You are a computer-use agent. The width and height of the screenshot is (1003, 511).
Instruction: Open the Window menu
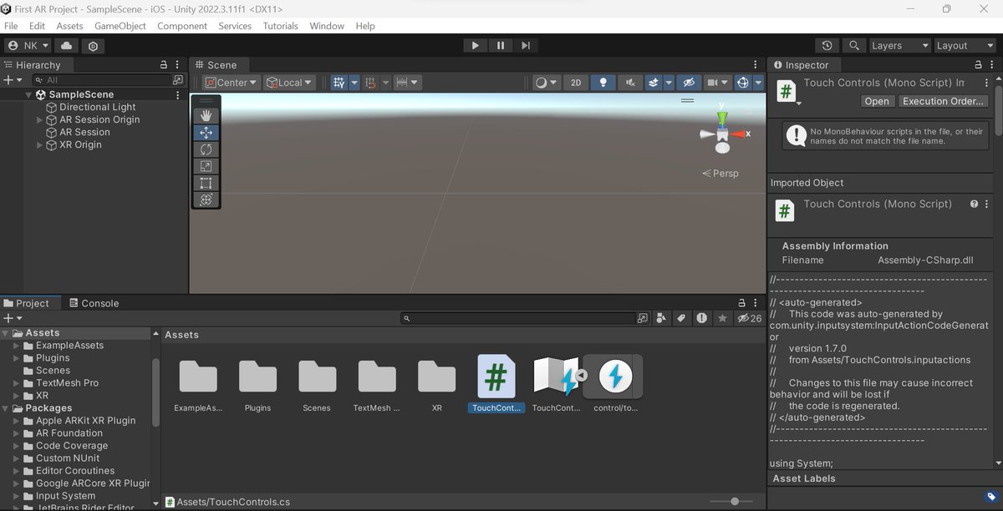tap(327, 26)
